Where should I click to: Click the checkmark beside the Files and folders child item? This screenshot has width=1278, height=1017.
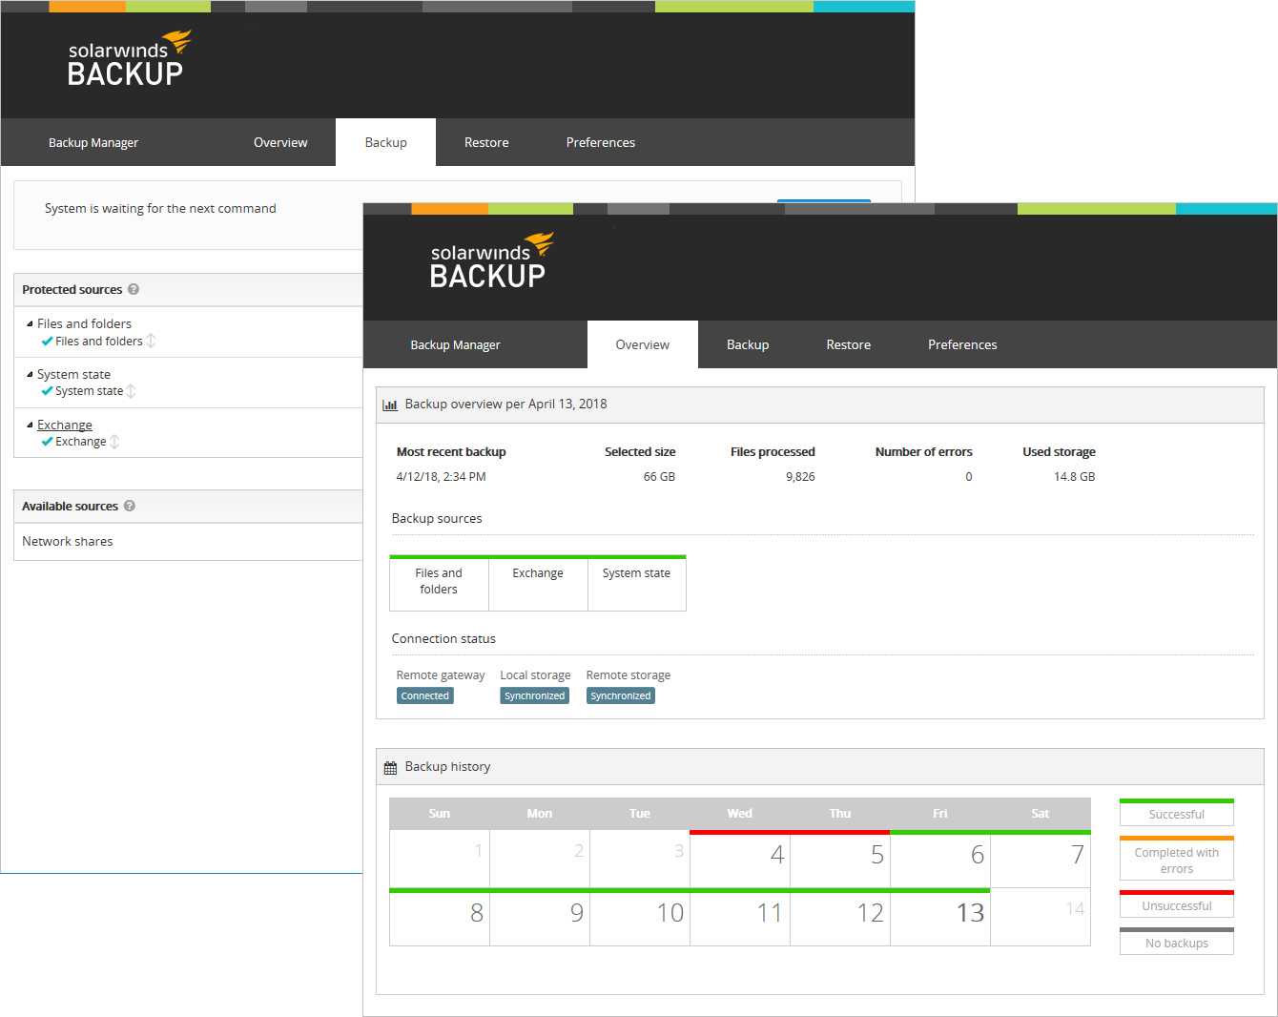pos(47,341)
